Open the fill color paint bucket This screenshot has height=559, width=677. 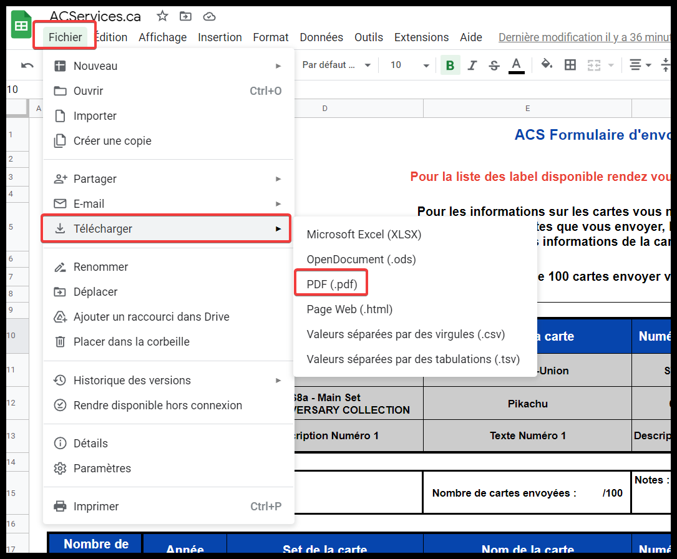point(547,64)
